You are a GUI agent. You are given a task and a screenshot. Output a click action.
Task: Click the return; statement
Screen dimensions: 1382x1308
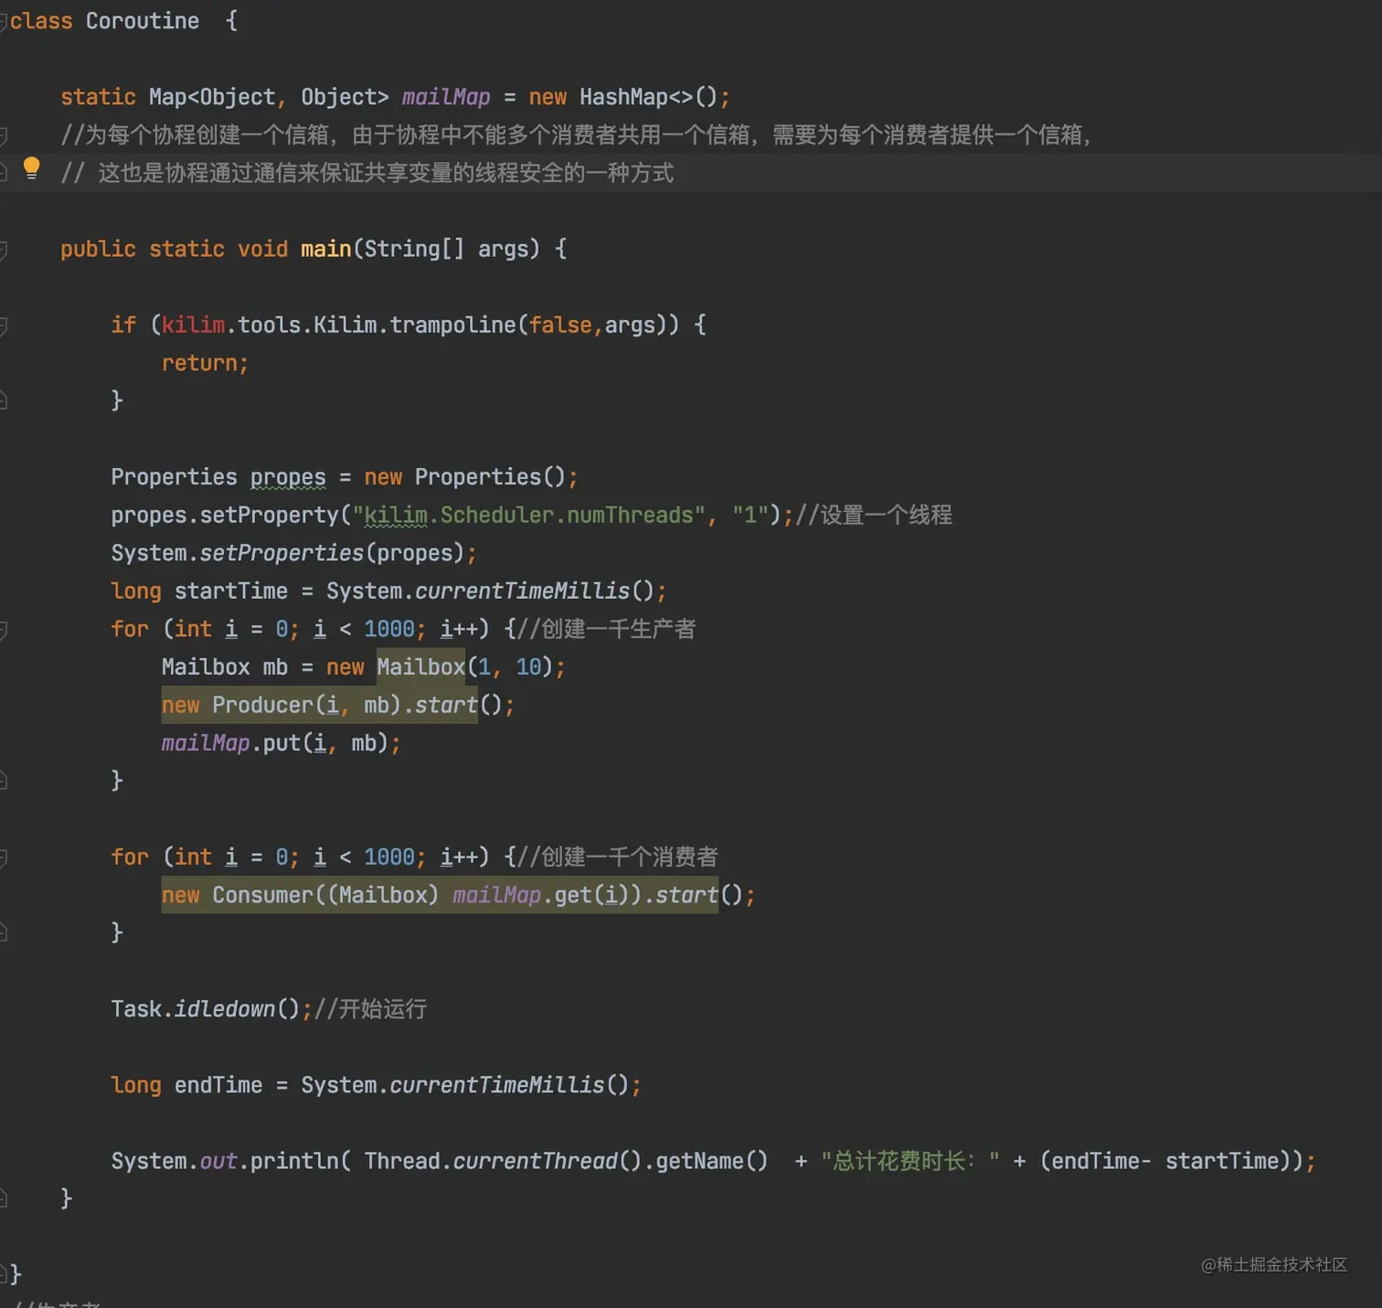(x=205, y=363)
